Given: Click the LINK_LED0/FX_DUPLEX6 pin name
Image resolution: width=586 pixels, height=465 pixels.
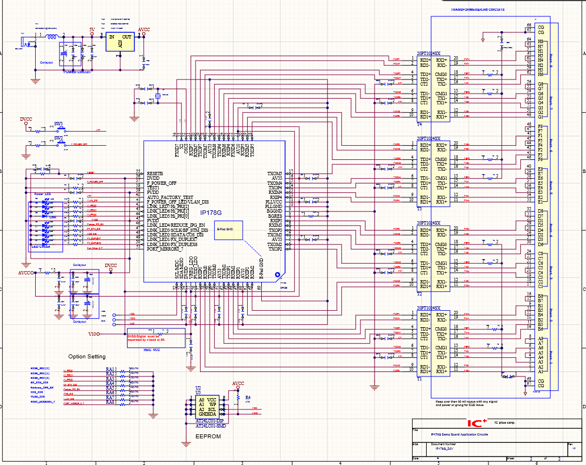Looking at the screenshot, I should point(172,244).
